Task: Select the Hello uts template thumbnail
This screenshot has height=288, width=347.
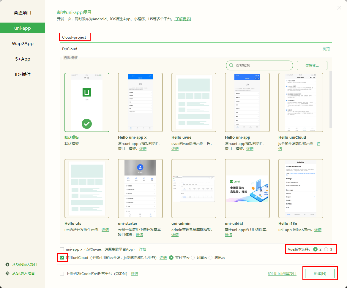Action: (87, 189)
